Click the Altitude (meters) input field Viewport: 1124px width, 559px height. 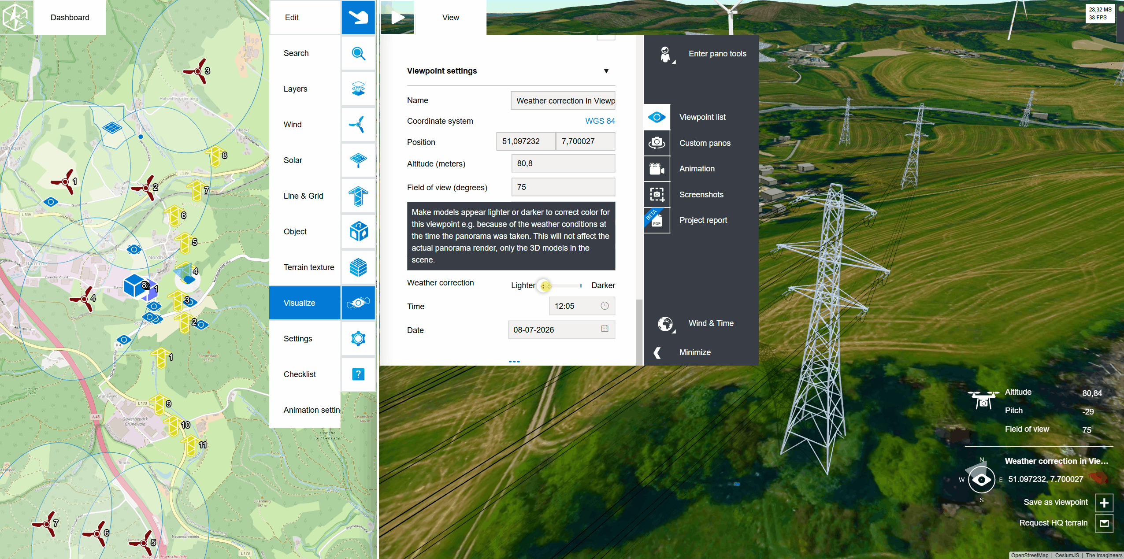[x=563, y=163]
